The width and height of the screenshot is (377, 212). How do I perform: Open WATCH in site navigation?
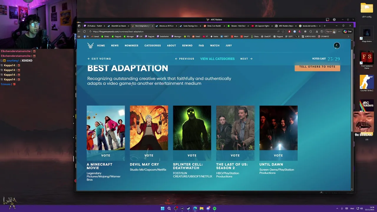[215, 46]
